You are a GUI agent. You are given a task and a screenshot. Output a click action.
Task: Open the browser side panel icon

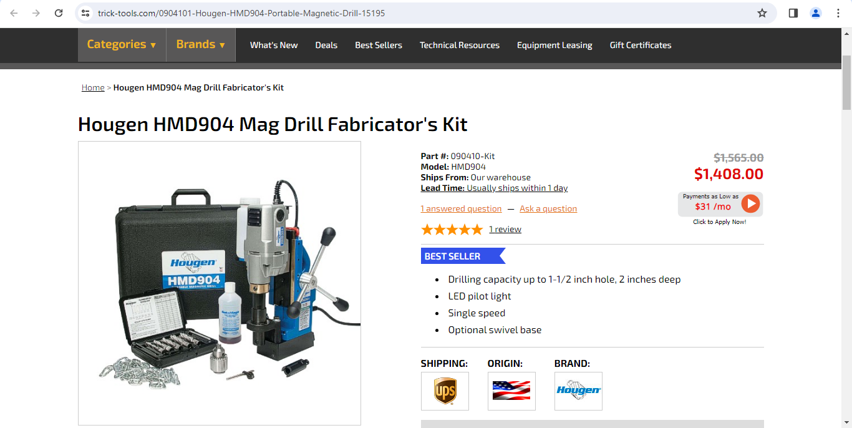click(x=793, y=13)
